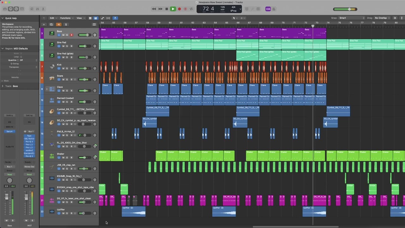Click the Bass channel pan knob
This screenshot has height=228, width=405.
[9, 180]
